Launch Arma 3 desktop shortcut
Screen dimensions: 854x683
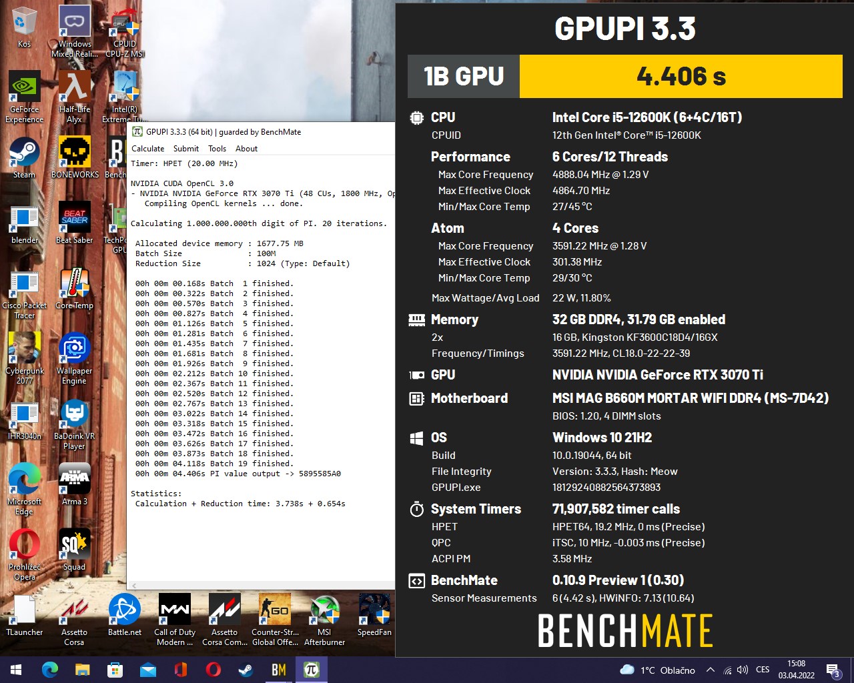click(x=75, y=484)
